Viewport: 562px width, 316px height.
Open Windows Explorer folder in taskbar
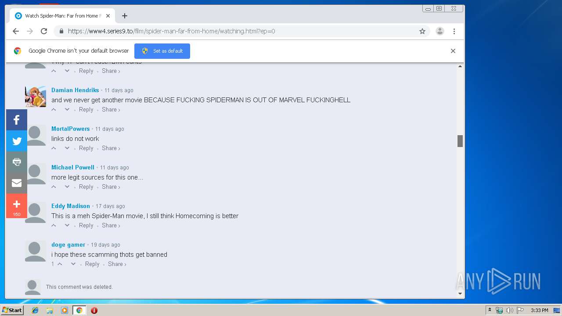50,310
